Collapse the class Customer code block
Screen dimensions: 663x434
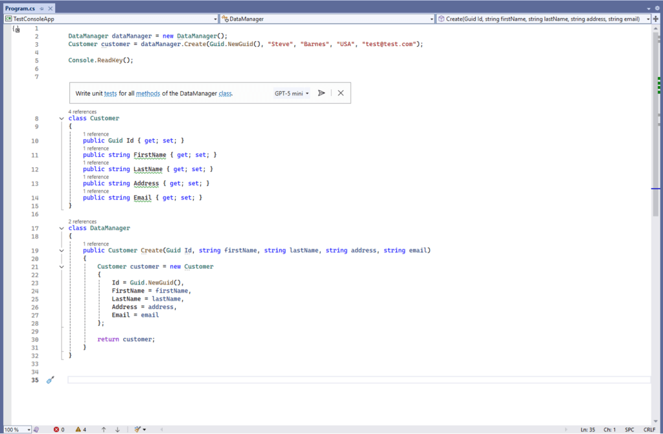pos(62,119)
